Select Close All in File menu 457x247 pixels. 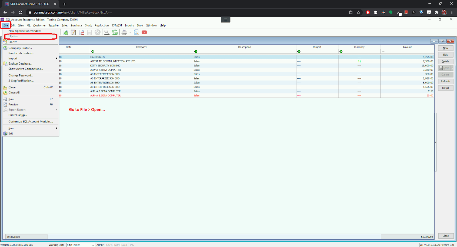click(31, 93)
